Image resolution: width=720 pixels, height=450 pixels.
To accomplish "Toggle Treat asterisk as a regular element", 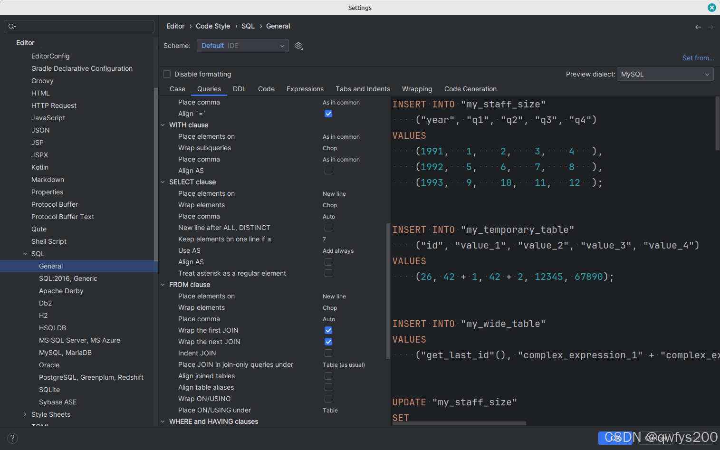I will click(x=328, y=273).
